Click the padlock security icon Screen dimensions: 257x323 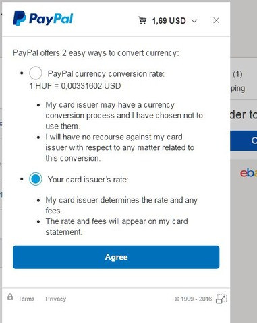(10, 297)
